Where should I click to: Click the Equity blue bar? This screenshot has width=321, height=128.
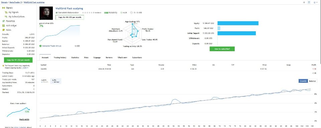(238, 23)
